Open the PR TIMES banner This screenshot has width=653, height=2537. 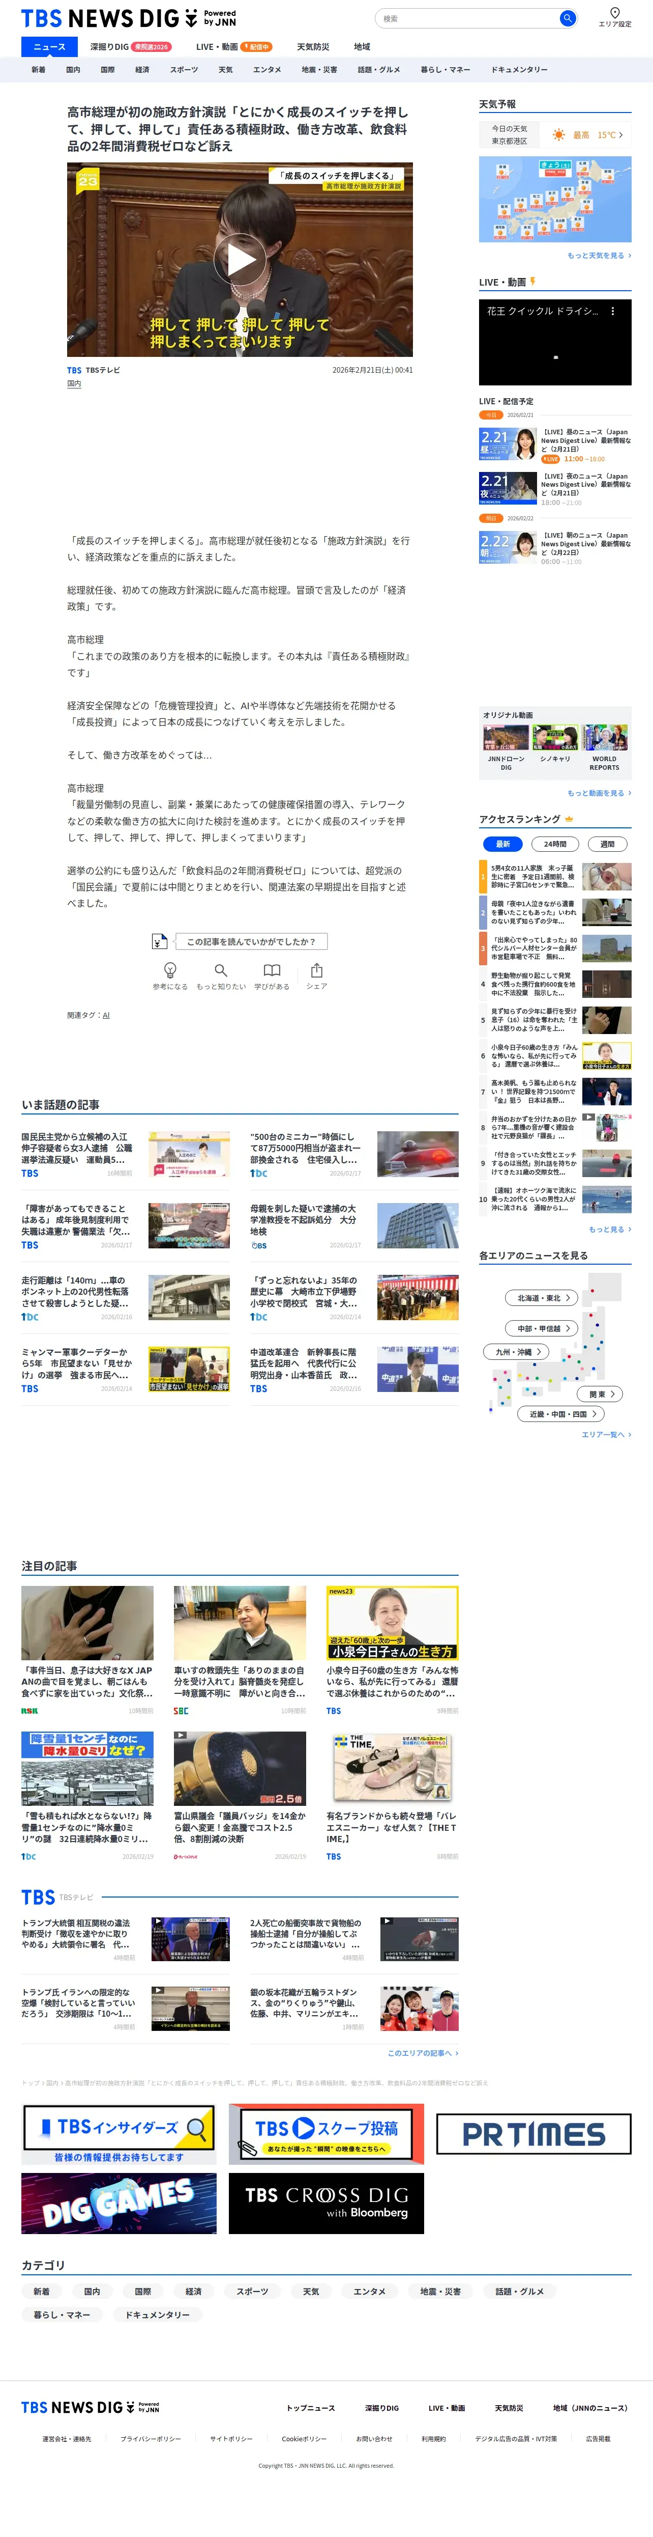[x=534, y=2134]
